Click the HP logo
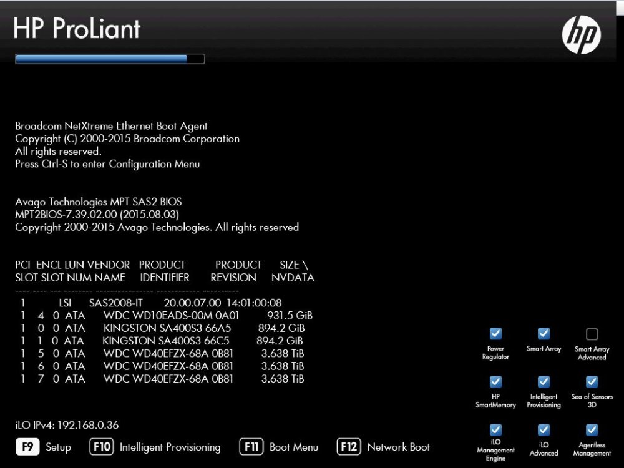Viewport: 624px width, 468px height. point(582,34)
